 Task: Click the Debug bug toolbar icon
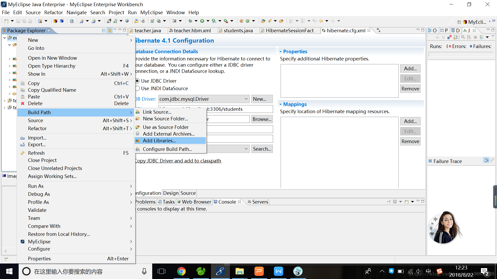(190, 21)
